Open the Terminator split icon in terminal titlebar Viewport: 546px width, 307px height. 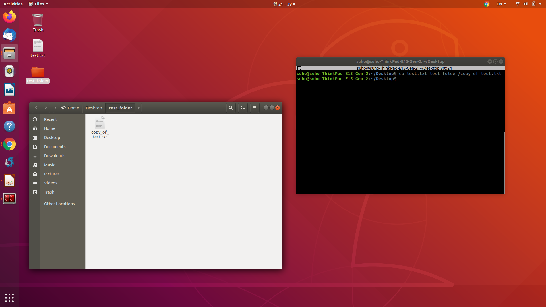[299, 68]
